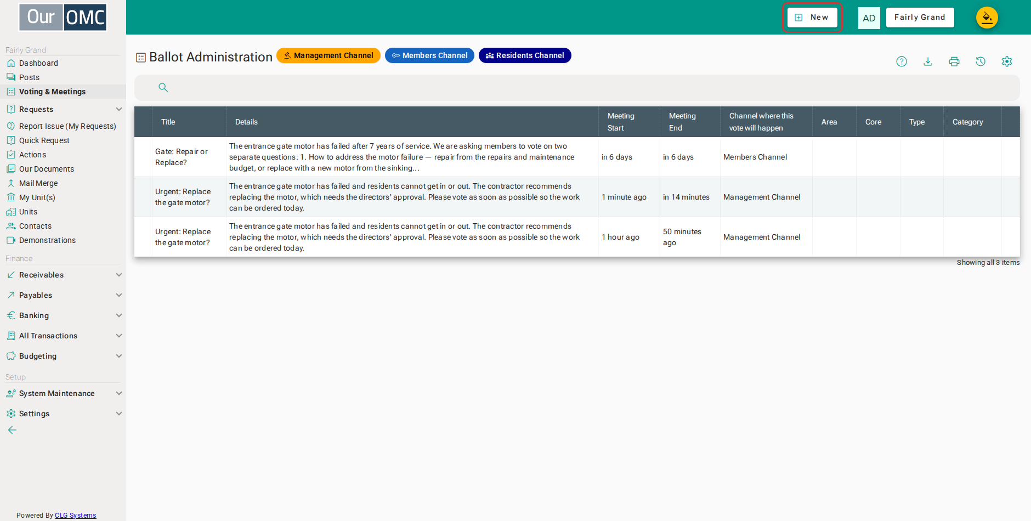The height and width of the screenshot is (521, 1031).
Task: Open the Actions page
Action: tap(63, 155)
